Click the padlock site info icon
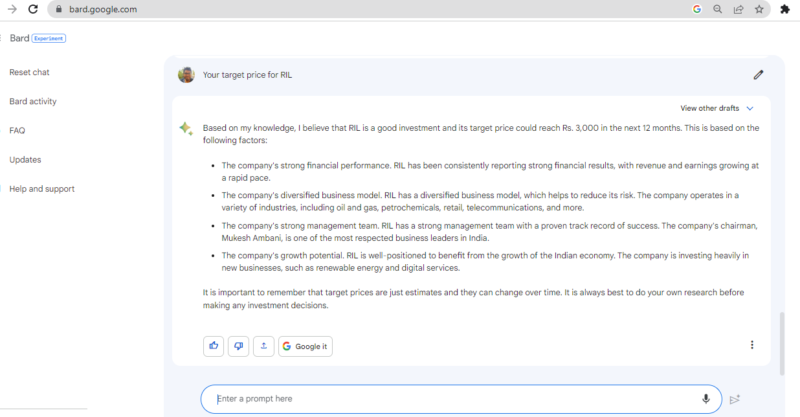800x417 pixels. (59, 9)
